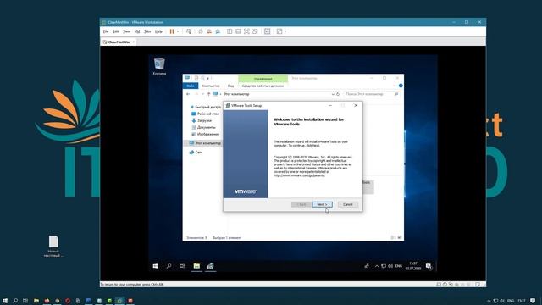Click Cancel in VMware Tools Setup
Screen dimensions: 542x305
(348, 204)
